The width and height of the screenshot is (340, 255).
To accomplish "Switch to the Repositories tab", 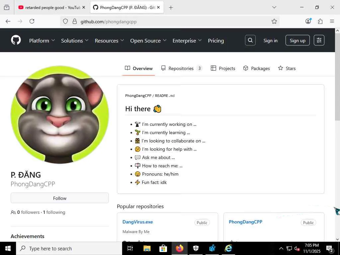I will (182, 68).
